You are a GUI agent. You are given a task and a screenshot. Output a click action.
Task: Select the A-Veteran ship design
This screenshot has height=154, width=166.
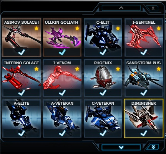pos(62,118)
